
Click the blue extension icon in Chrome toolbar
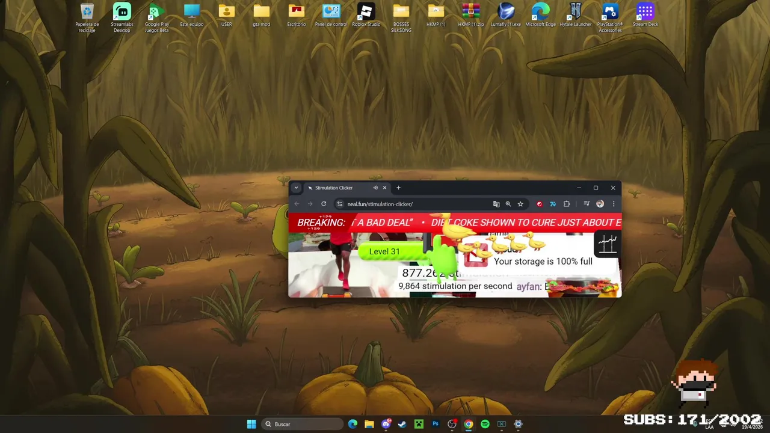click(x=553, y=204)
